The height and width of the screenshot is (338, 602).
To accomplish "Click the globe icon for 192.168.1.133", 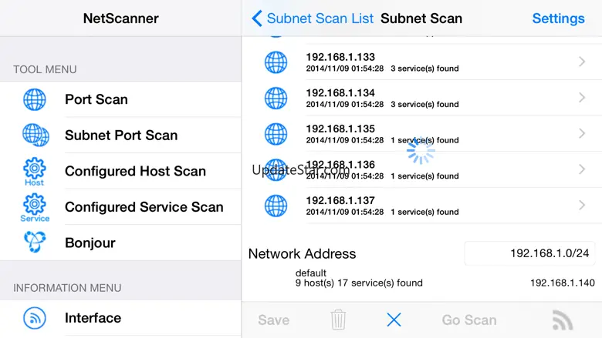I will [x=276, y=62].
